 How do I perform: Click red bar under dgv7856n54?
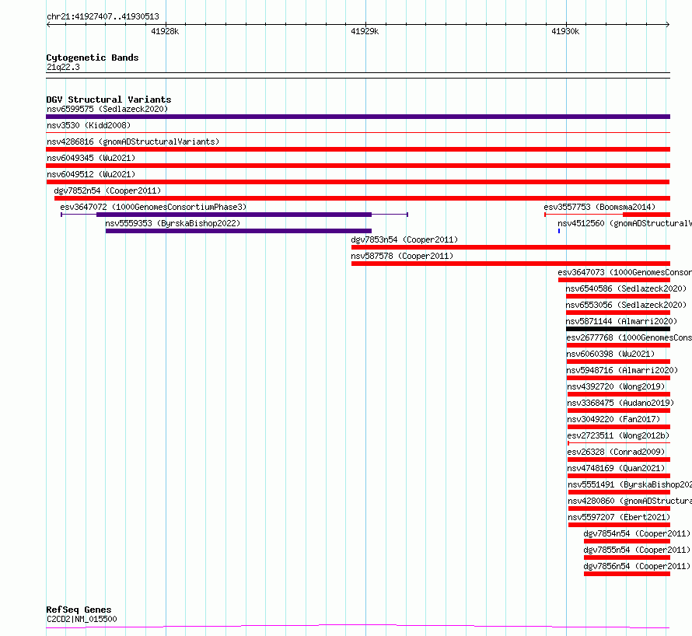pos(627,574)
